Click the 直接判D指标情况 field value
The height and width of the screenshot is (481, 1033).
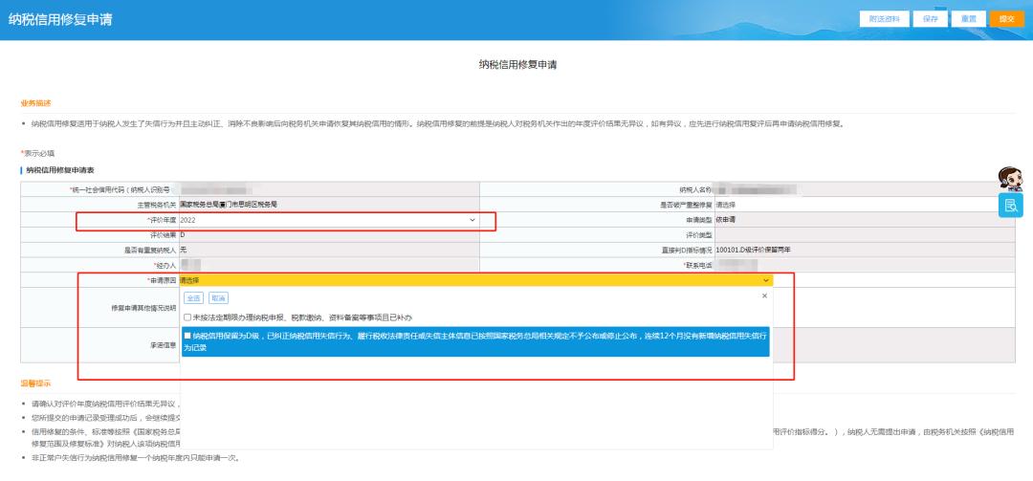pos(865,251)
